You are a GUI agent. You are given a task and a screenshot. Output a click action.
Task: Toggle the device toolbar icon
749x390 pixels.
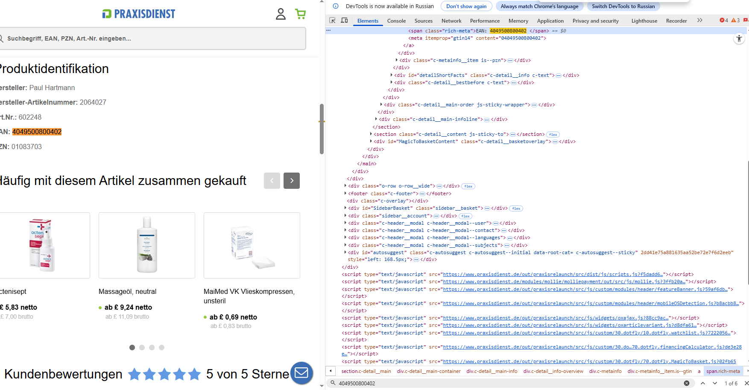[344, 21]
